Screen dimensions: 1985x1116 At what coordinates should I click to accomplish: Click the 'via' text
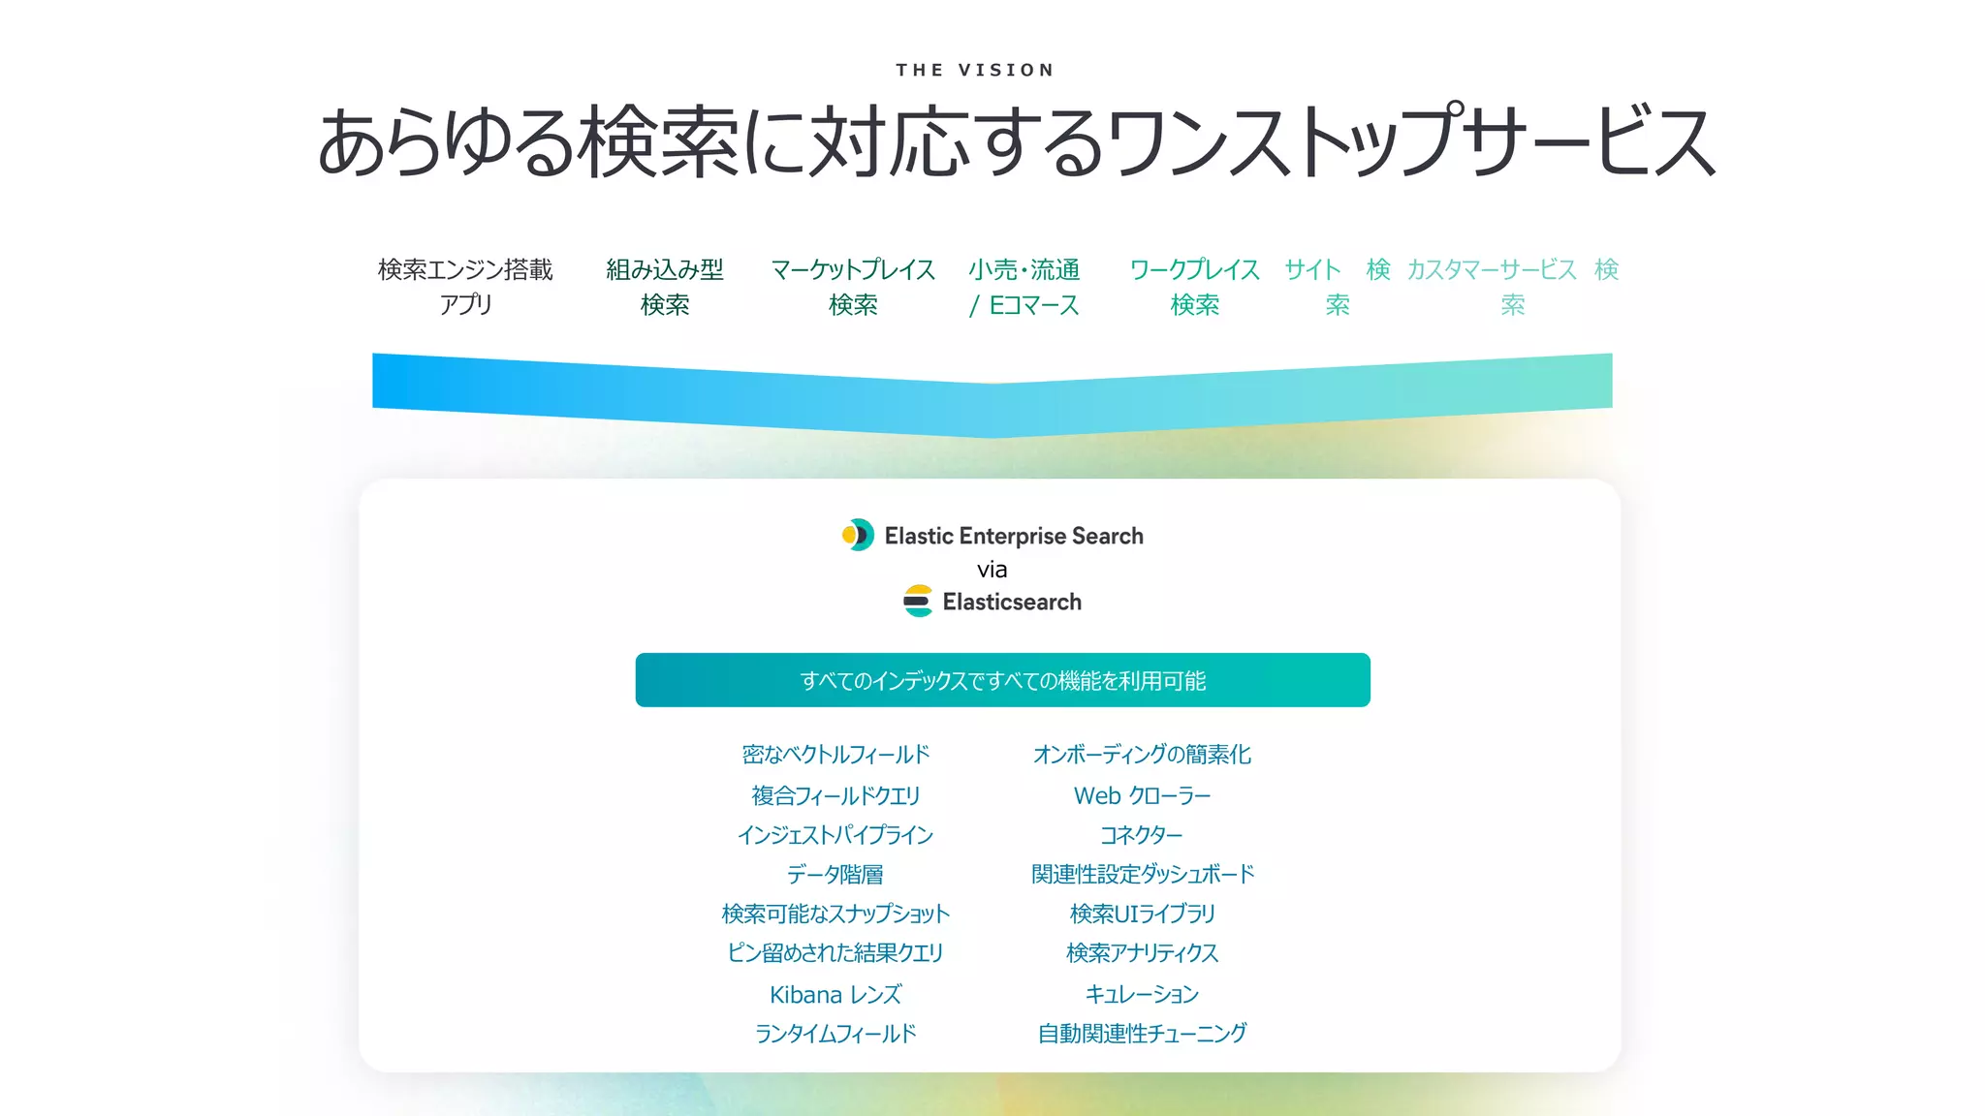pyautogui.click(x=992, y=570)
